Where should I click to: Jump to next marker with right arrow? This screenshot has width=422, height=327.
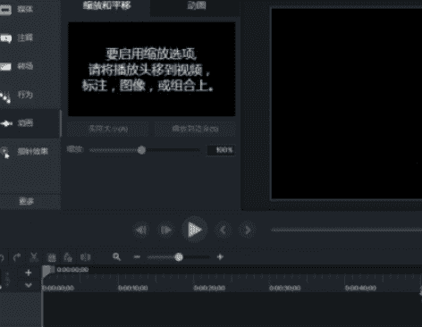coord(247,230)
